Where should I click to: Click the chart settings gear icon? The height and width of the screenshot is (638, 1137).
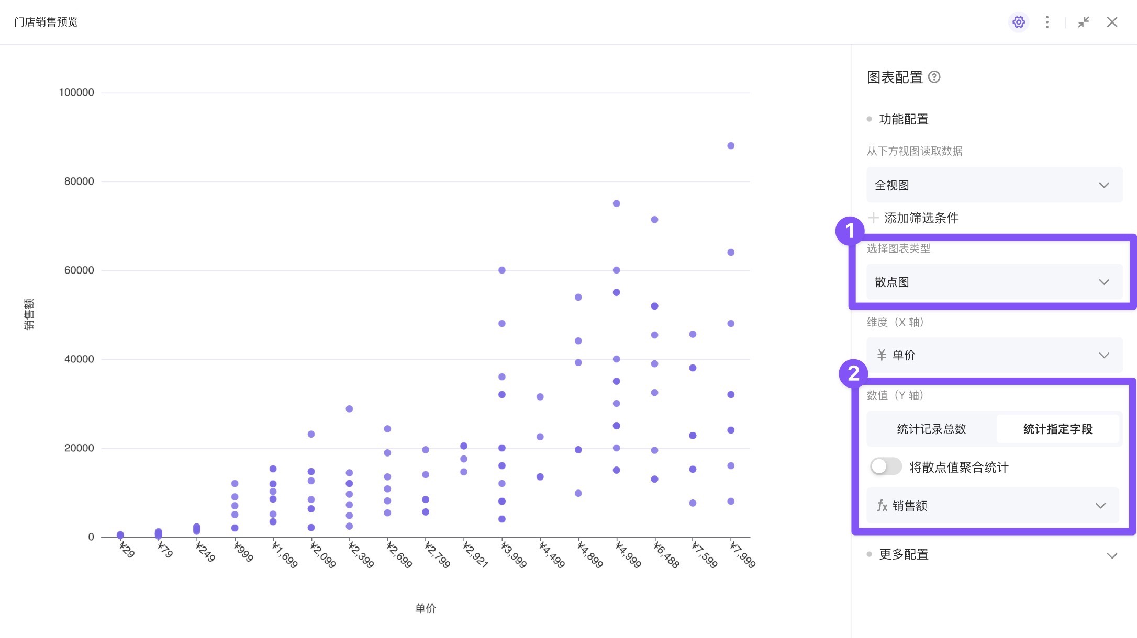pyautogui.click(x=1018, y=22)
